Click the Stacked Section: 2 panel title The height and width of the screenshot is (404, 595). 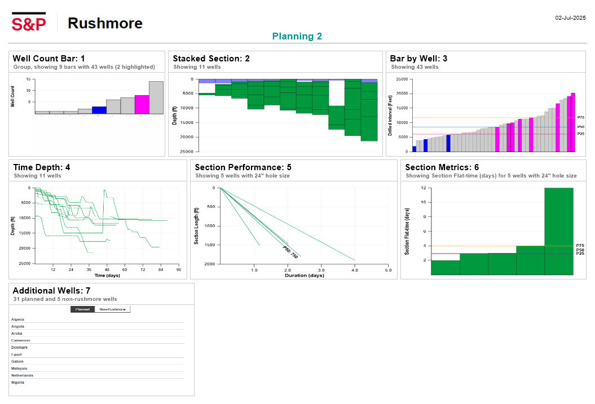pyautogui.click(x=211, y=59)
